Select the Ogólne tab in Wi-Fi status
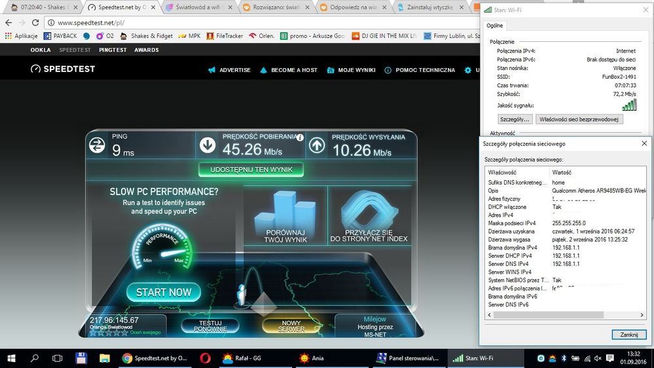The width and height of the screenshot is (654, 368). [x=495, y=26]
